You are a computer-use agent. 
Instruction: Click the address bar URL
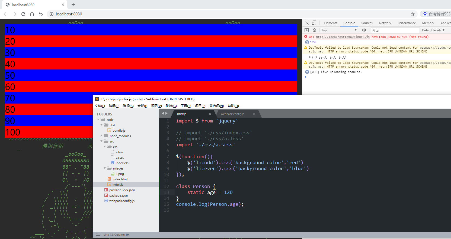(69, 14)
